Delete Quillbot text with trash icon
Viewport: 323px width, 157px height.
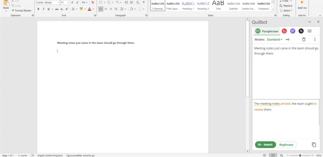point(304,39)
